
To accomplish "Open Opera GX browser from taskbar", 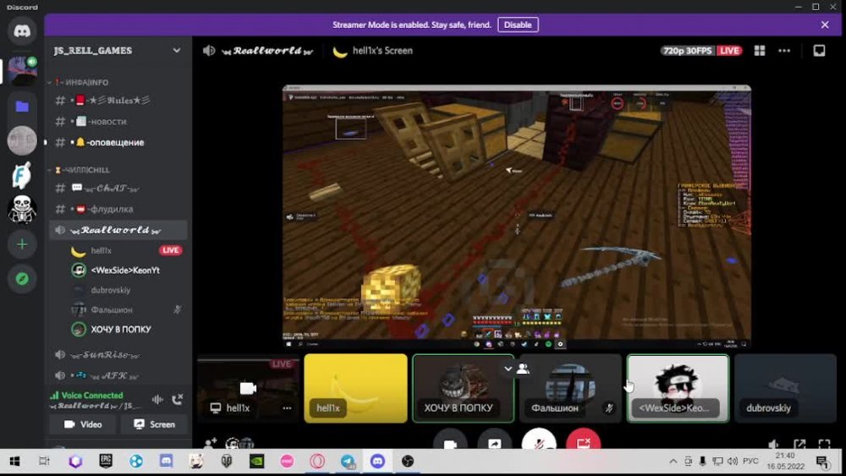I will [317, 462].
